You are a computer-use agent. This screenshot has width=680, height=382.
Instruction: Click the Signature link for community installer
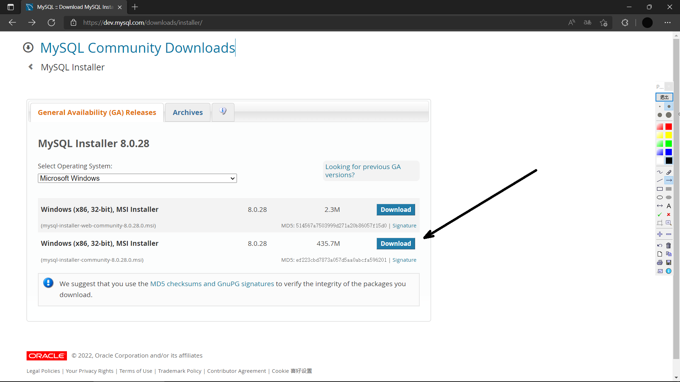[x=404, y=260]
